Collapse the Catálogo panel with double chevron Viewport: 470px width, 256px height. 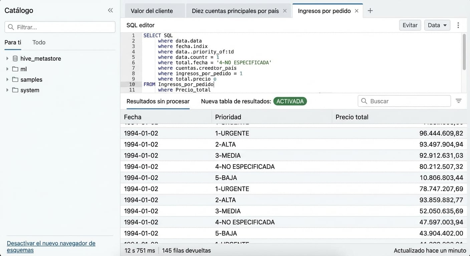click(x=110, y=10)
